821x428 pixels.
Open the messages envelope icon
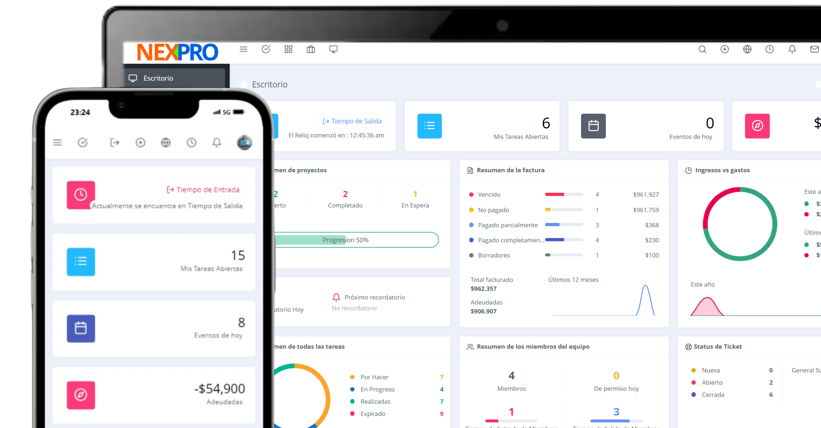click(x=815, y=49)
